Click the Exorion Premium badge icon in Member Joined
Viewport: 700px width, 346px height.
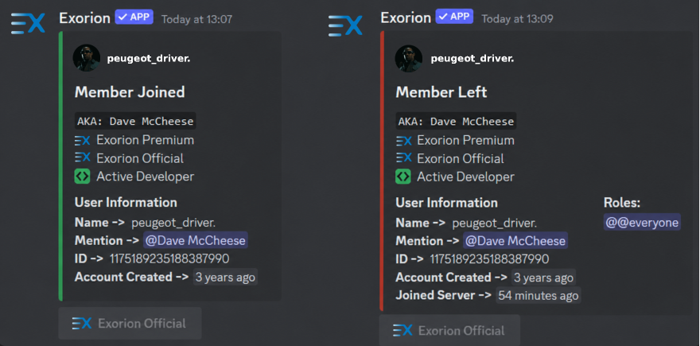point(83,140)
